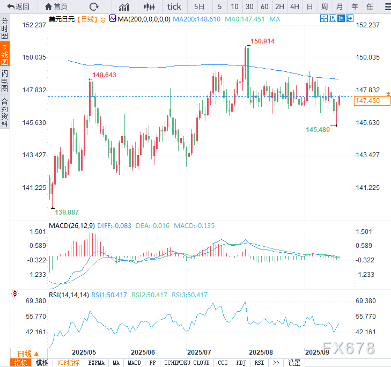Open the 分时图 side tab
This screenshot has width=391, height=367.
pos(5,28)
